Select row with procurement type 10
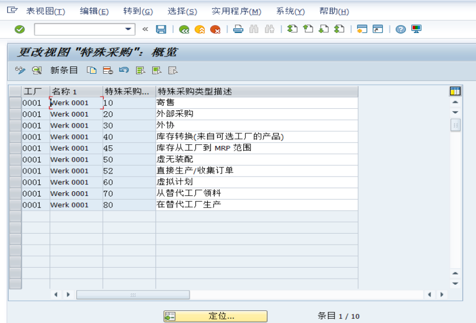This screenshot has height=323, width=476. pyautogui.click(x=15, y=103)
